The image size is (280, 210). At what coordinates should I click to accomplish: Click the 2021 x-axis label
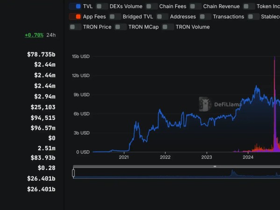[124, 157]
